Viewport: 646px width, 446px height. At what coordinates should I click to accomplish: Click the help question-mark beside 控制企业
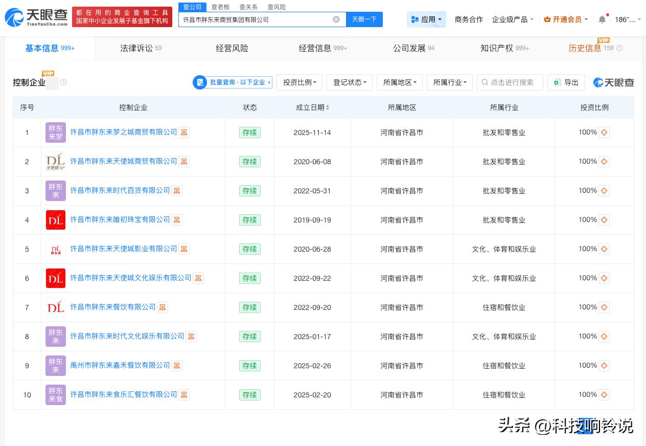(x=63, y=82)
